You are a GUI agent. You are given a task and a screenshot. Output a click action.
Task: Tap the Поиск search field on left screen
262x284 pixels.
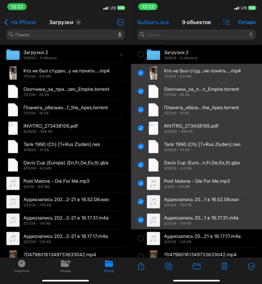pos(64,35)
